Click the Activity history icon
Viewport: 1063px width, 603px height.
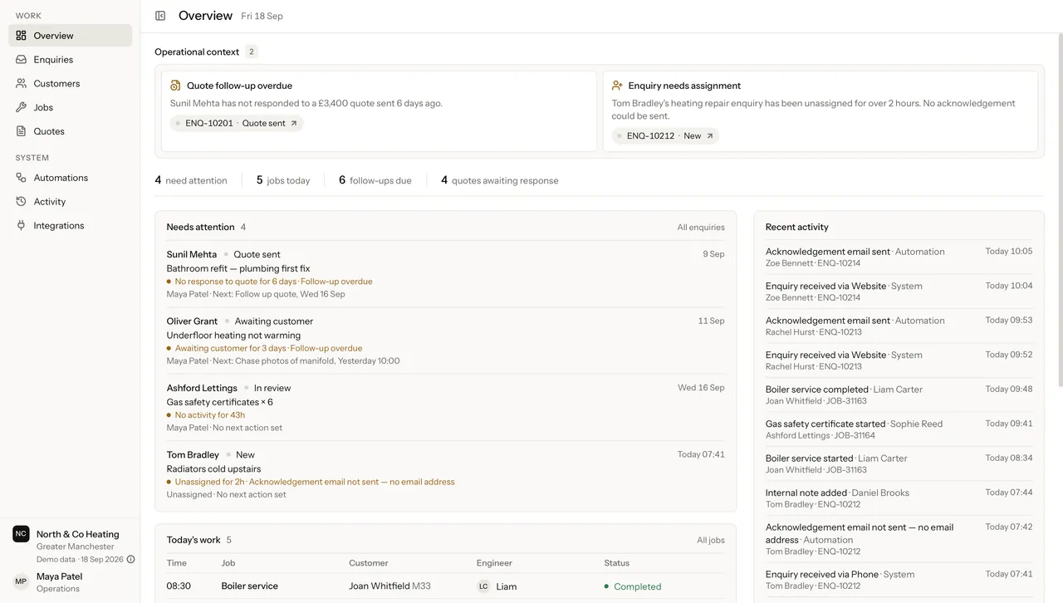tap(22, 202)
